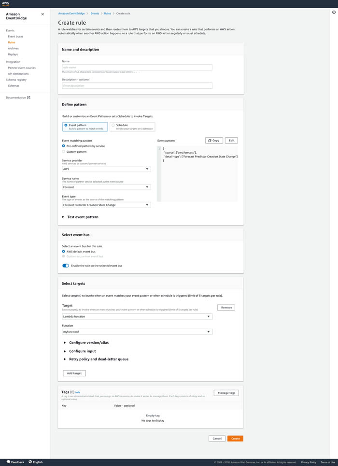The width and height of the screenshot is (338, 466).
Task: Click the globe language icon in the footer
Action: click(x=30, y=462)
